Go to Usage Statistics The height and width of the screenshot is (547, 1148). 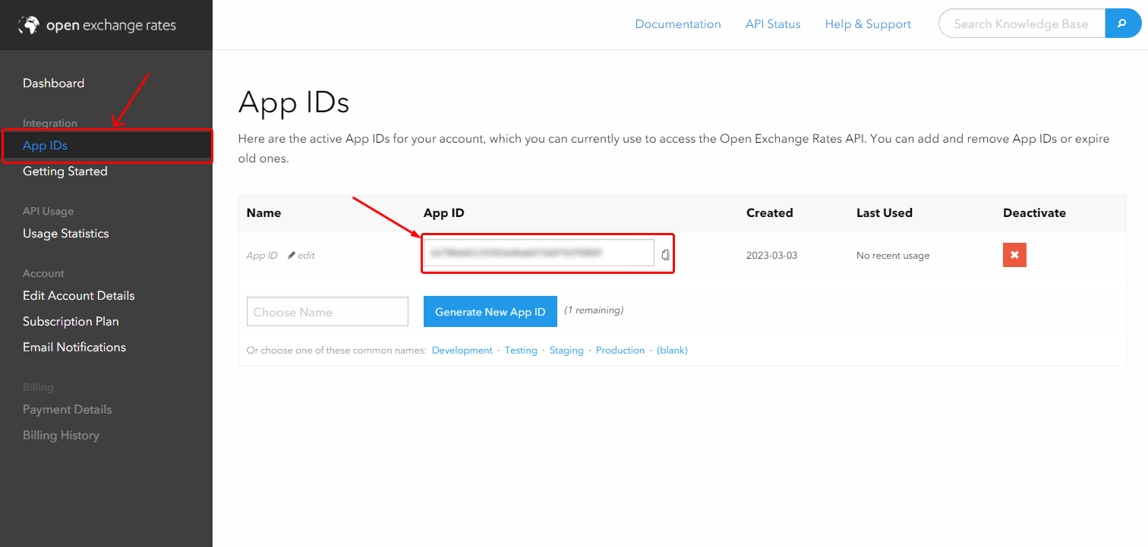point(66,234)
